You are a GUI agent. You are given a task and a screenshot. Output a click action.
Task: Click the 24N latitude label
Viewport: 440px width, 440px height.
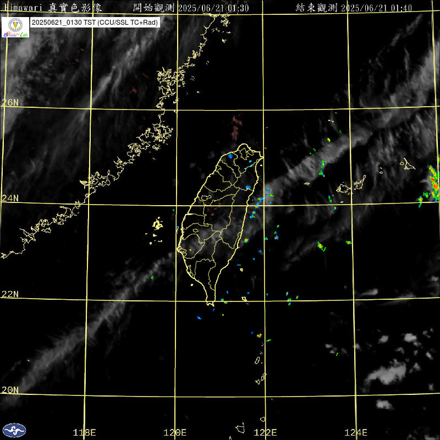[x=10, y=199]
